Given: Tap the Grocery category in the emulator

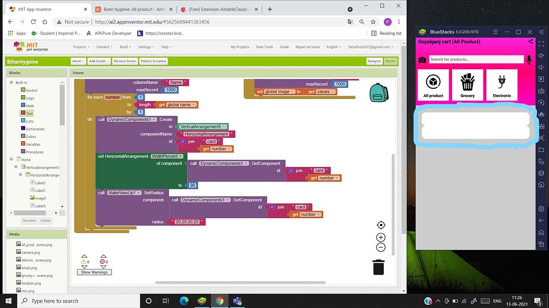Looking at the screenshot, I should point(467,84).
